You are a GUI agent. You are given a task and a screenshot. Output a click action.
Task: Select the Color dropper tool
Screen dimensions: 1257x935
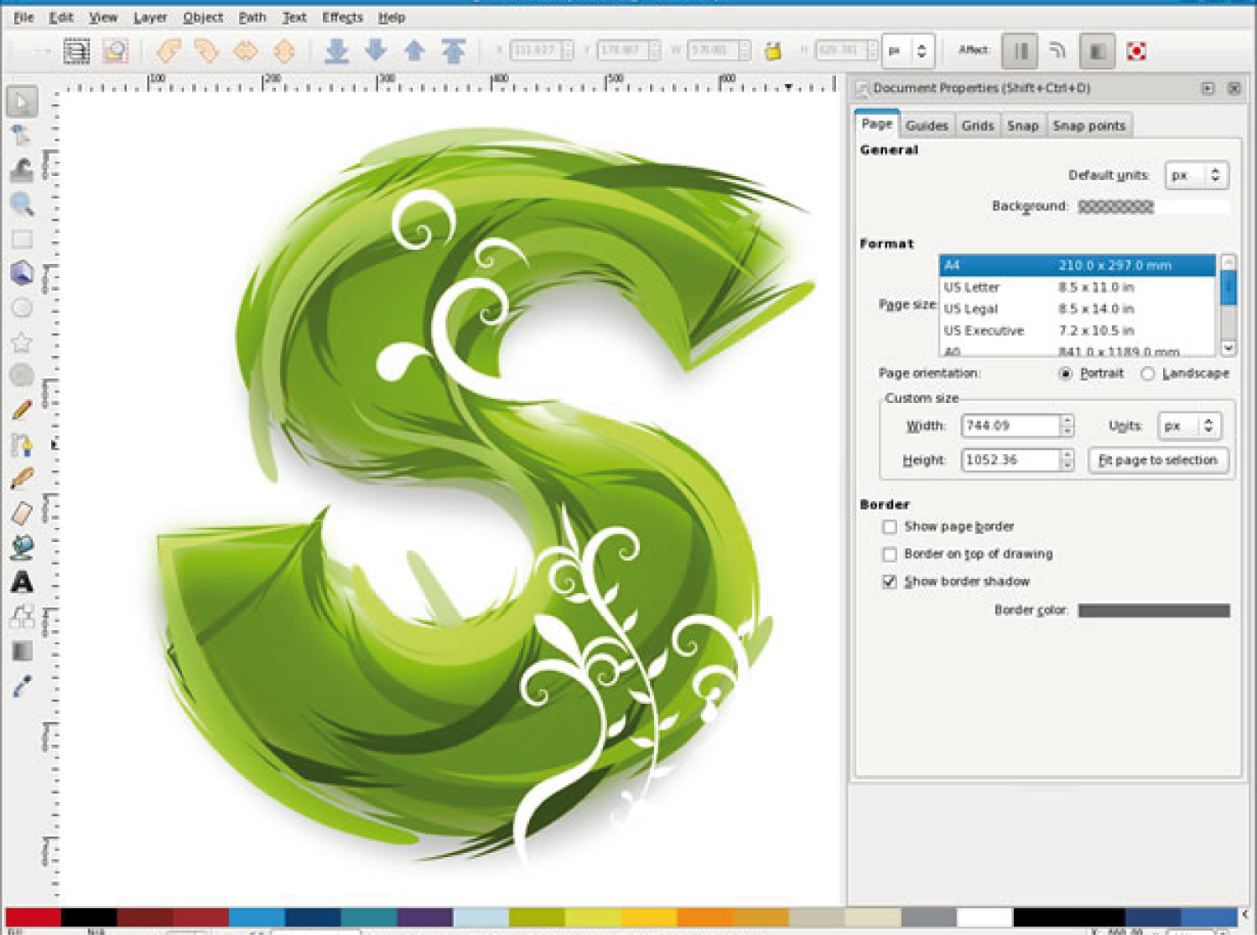point(22,686)
